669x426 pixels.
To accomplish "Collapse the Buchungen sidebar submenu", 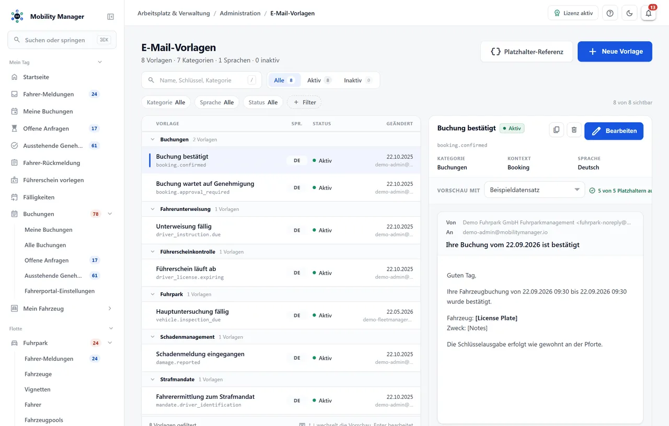I will [110, 214].
